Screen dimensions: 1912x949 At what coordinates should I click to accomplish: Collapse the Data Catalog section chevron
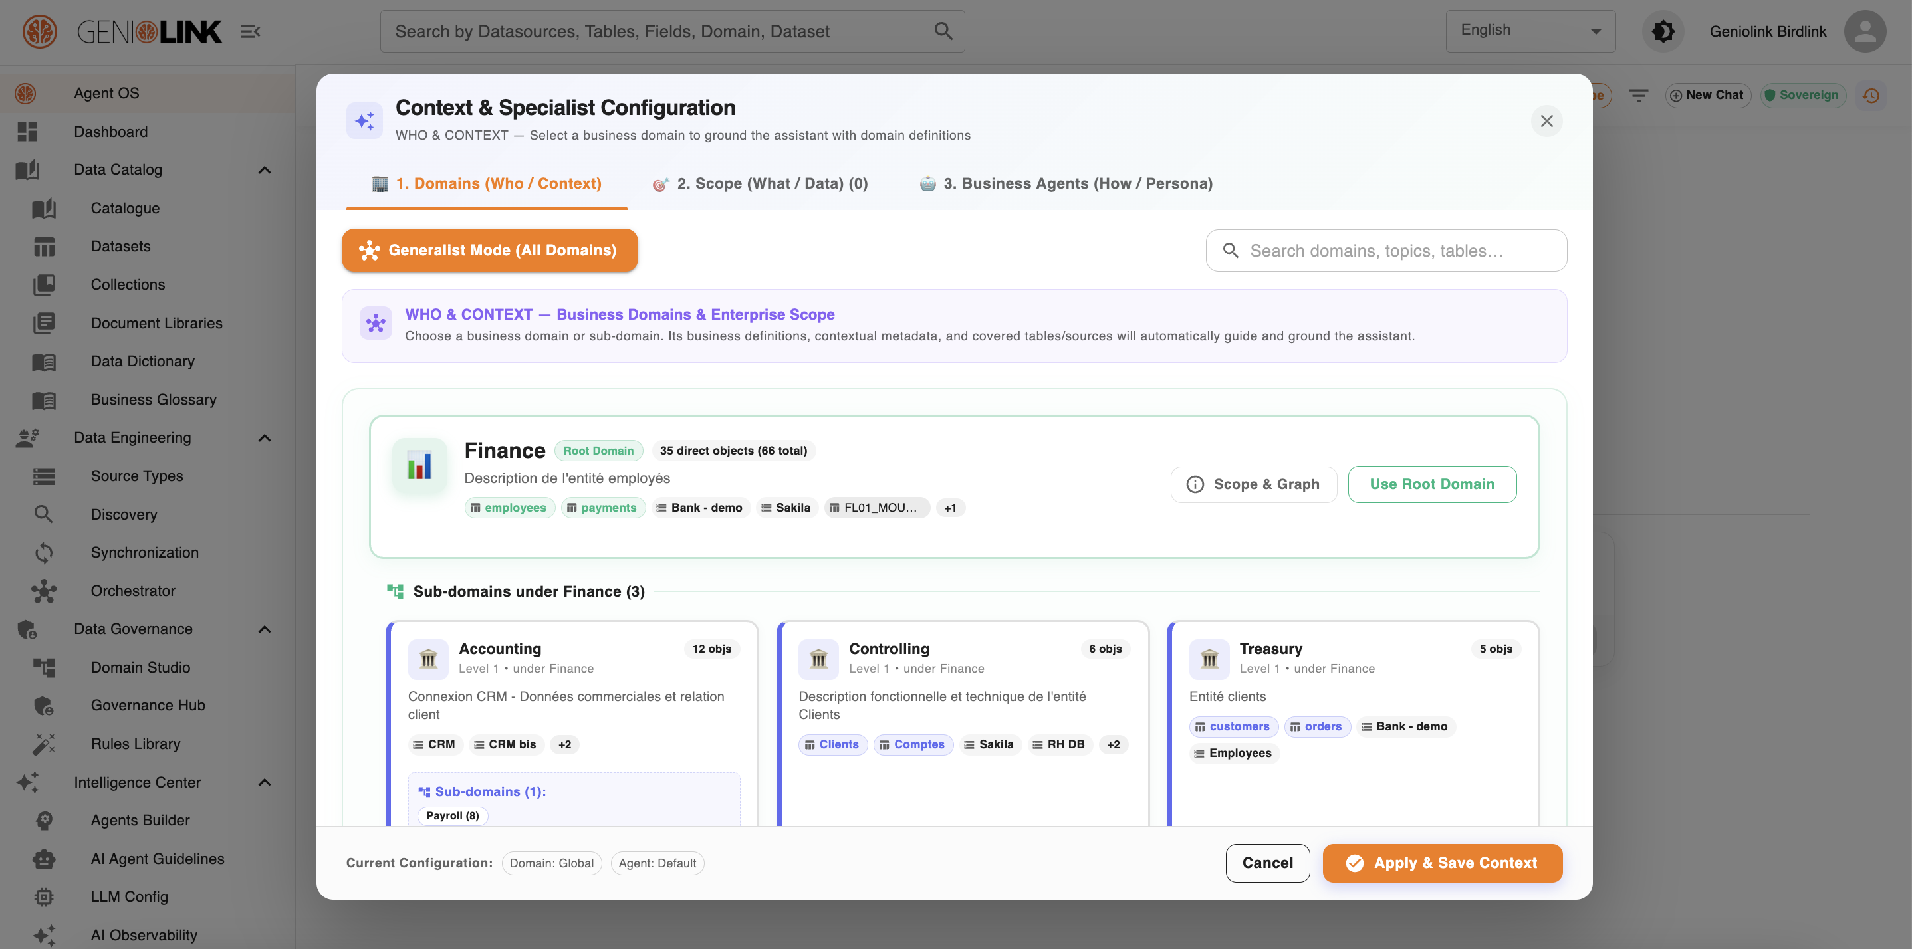[264, 170]
